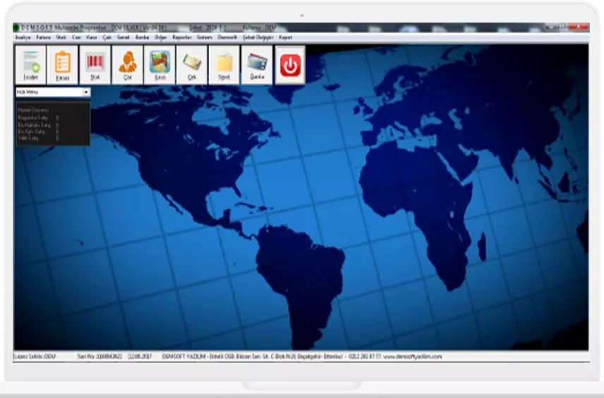The image size is (604, 398).
Task: Open the Banka menu in menu bar
Action: [143, 37]
